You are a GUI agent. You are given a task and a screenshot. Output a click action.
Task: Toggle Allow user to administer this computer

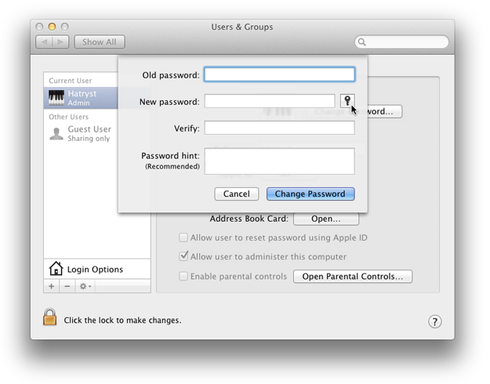(183, 256)
